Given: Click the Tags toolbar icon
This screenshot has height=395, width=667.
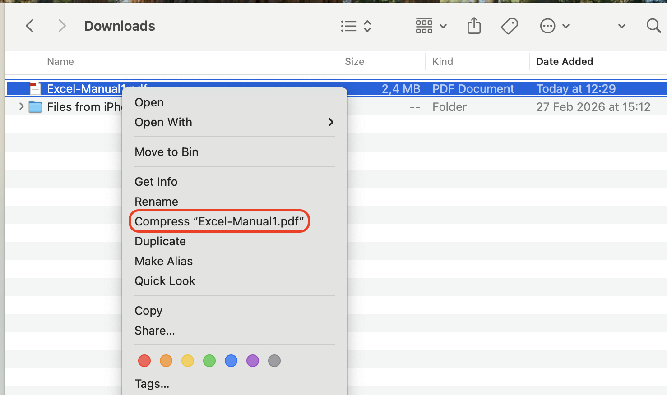Looking at the screenshot, I should pos(510,26).
